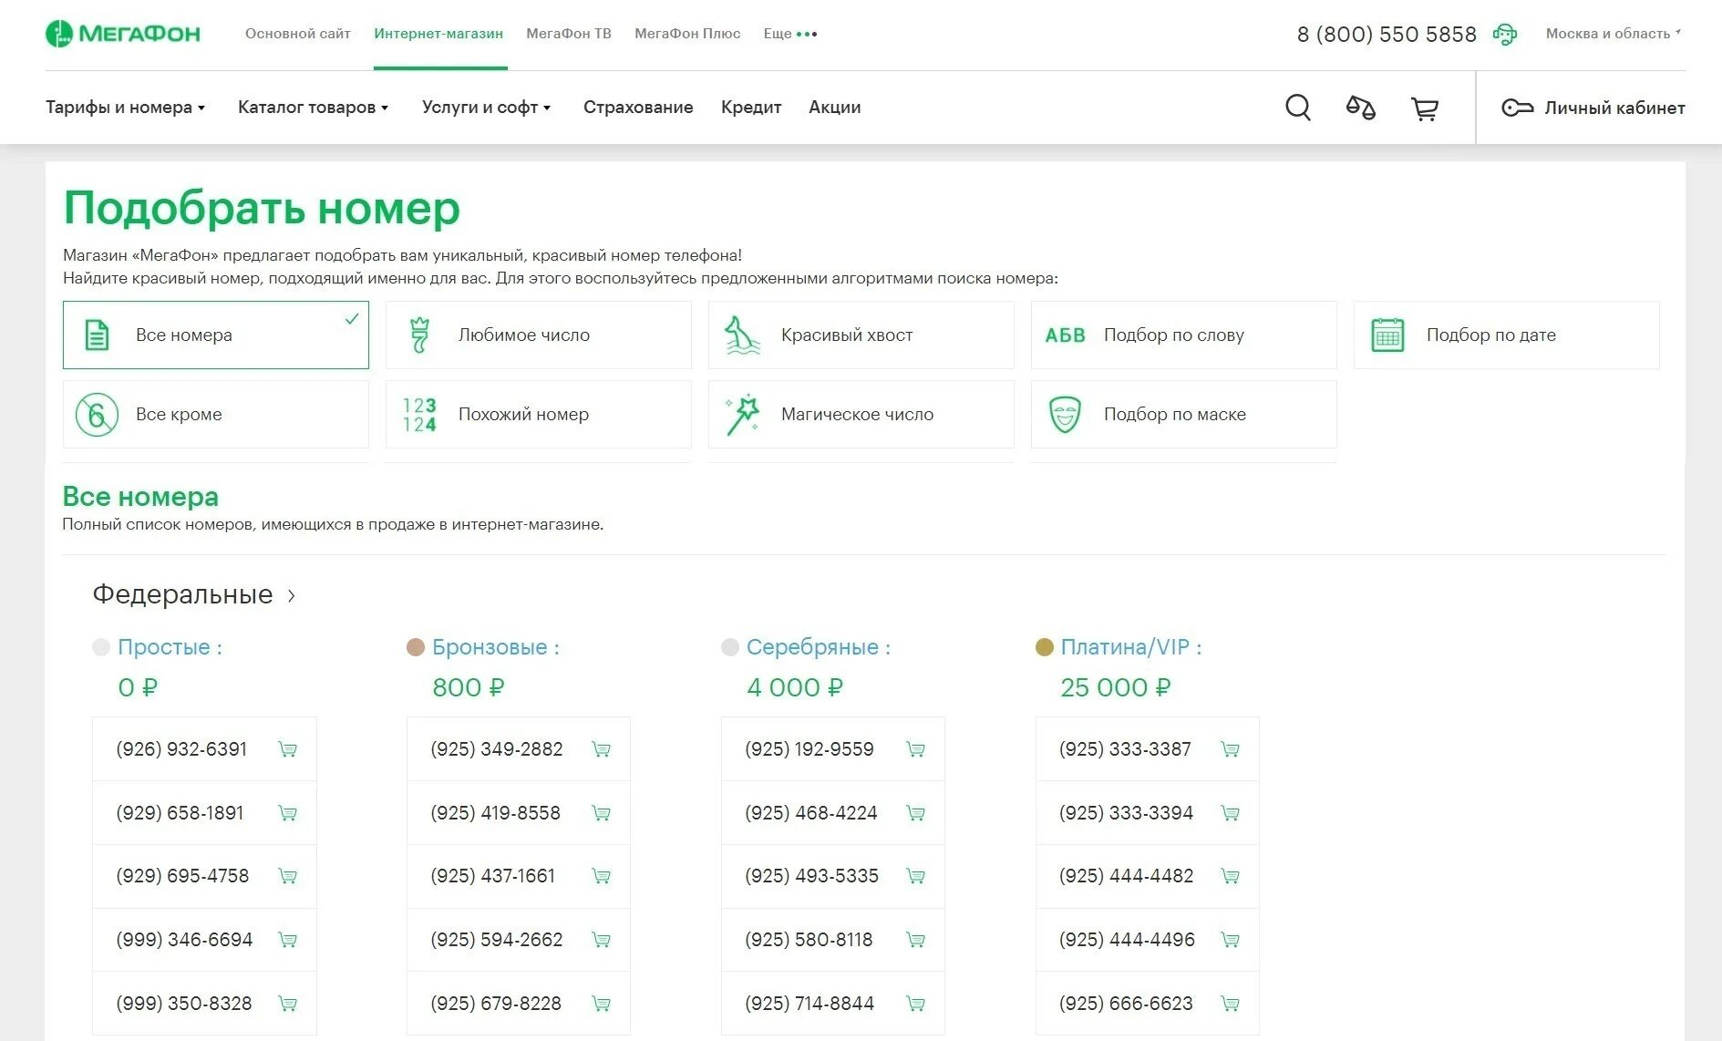Switch to МегаФон ТВ tab
This screenshot has width=1722, height=1041.
tap(569, 34)
